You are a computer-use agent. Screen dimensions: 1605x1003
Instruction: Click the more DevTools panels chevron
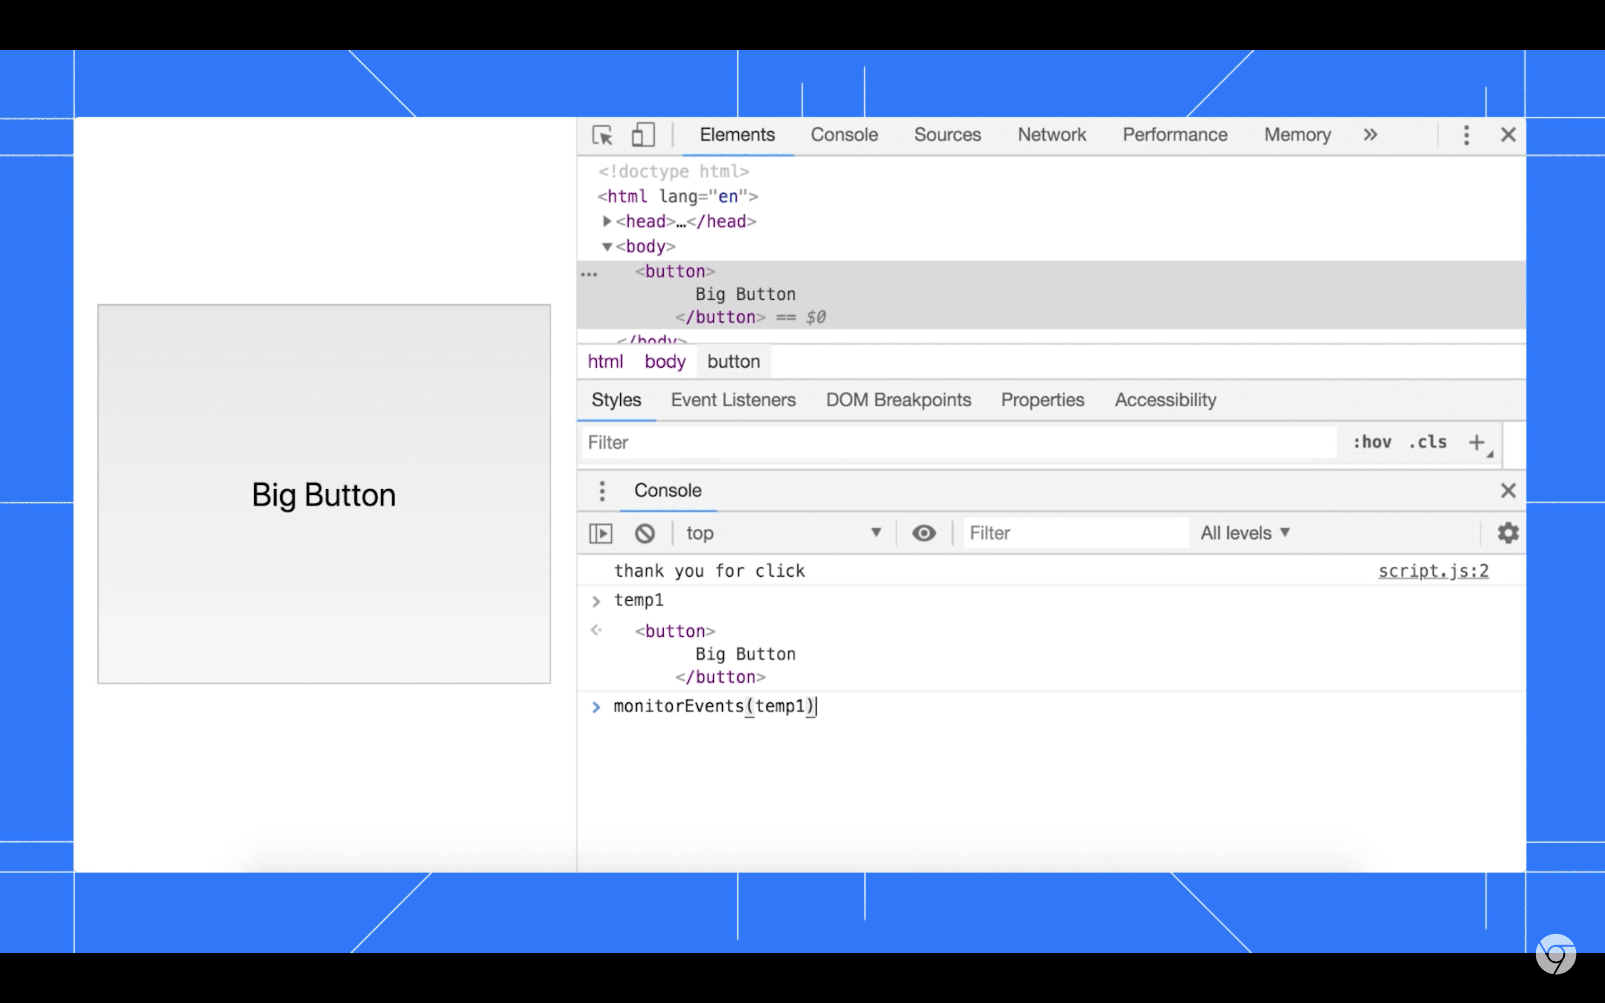[x=1370, y=134]
